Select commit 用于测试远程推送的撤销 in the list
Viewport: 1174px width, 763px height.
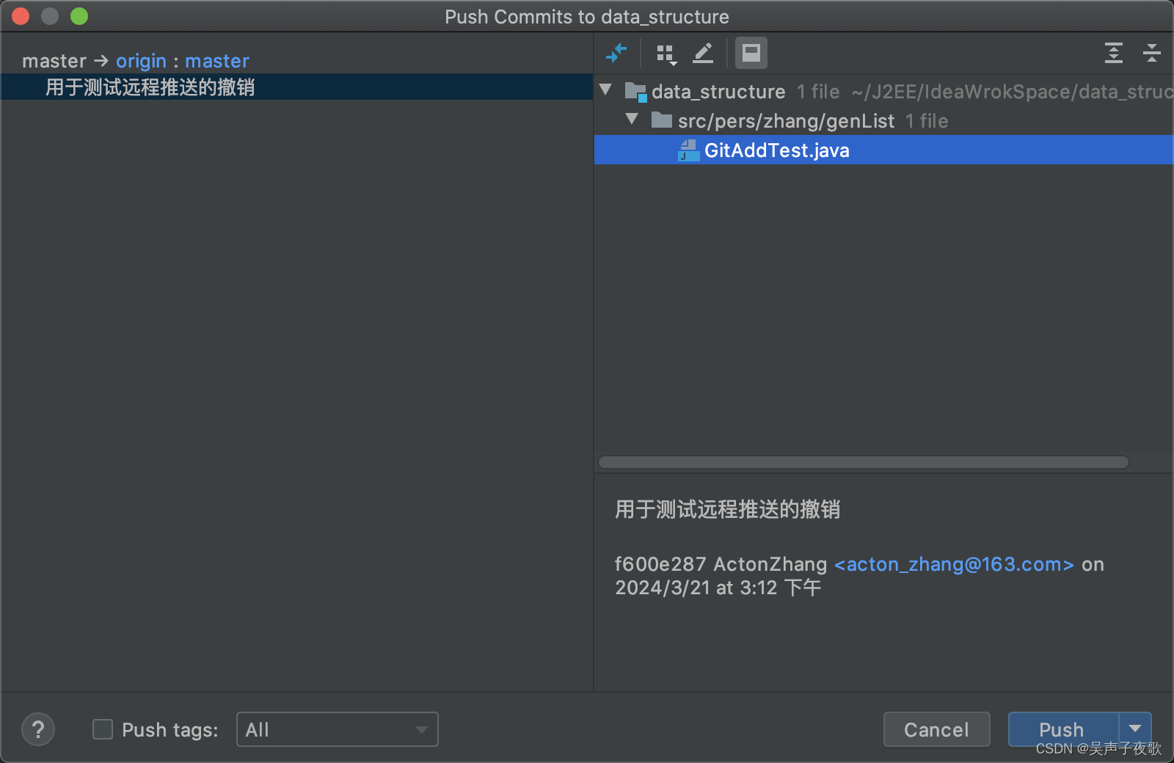pos(296,87)
